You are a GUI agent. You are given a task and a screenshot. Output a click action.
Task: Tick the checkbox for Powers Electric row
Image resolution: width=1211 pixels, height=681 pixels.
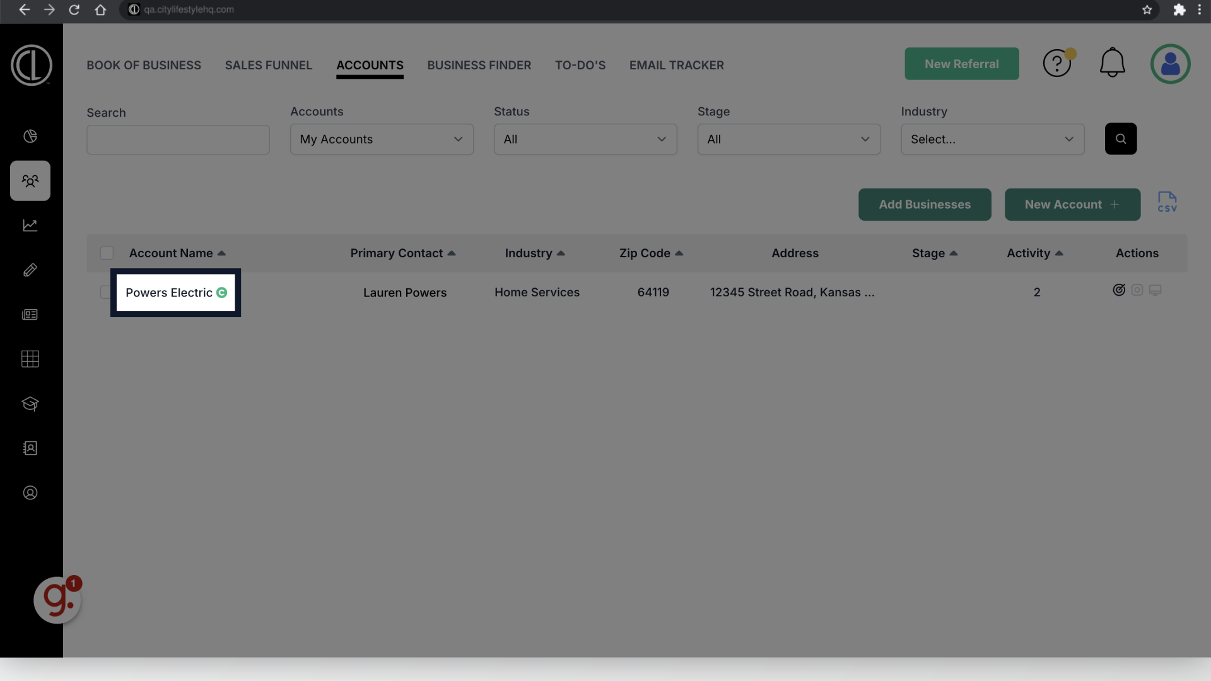coord(105,292)
